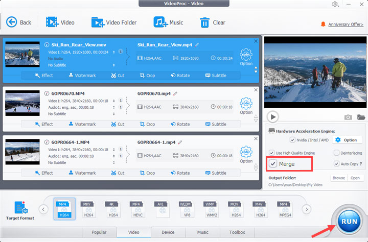Choose the AVI format

tap(162, 209)
